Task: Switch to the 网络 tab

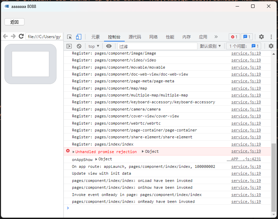Action: [x=153, y=37]
